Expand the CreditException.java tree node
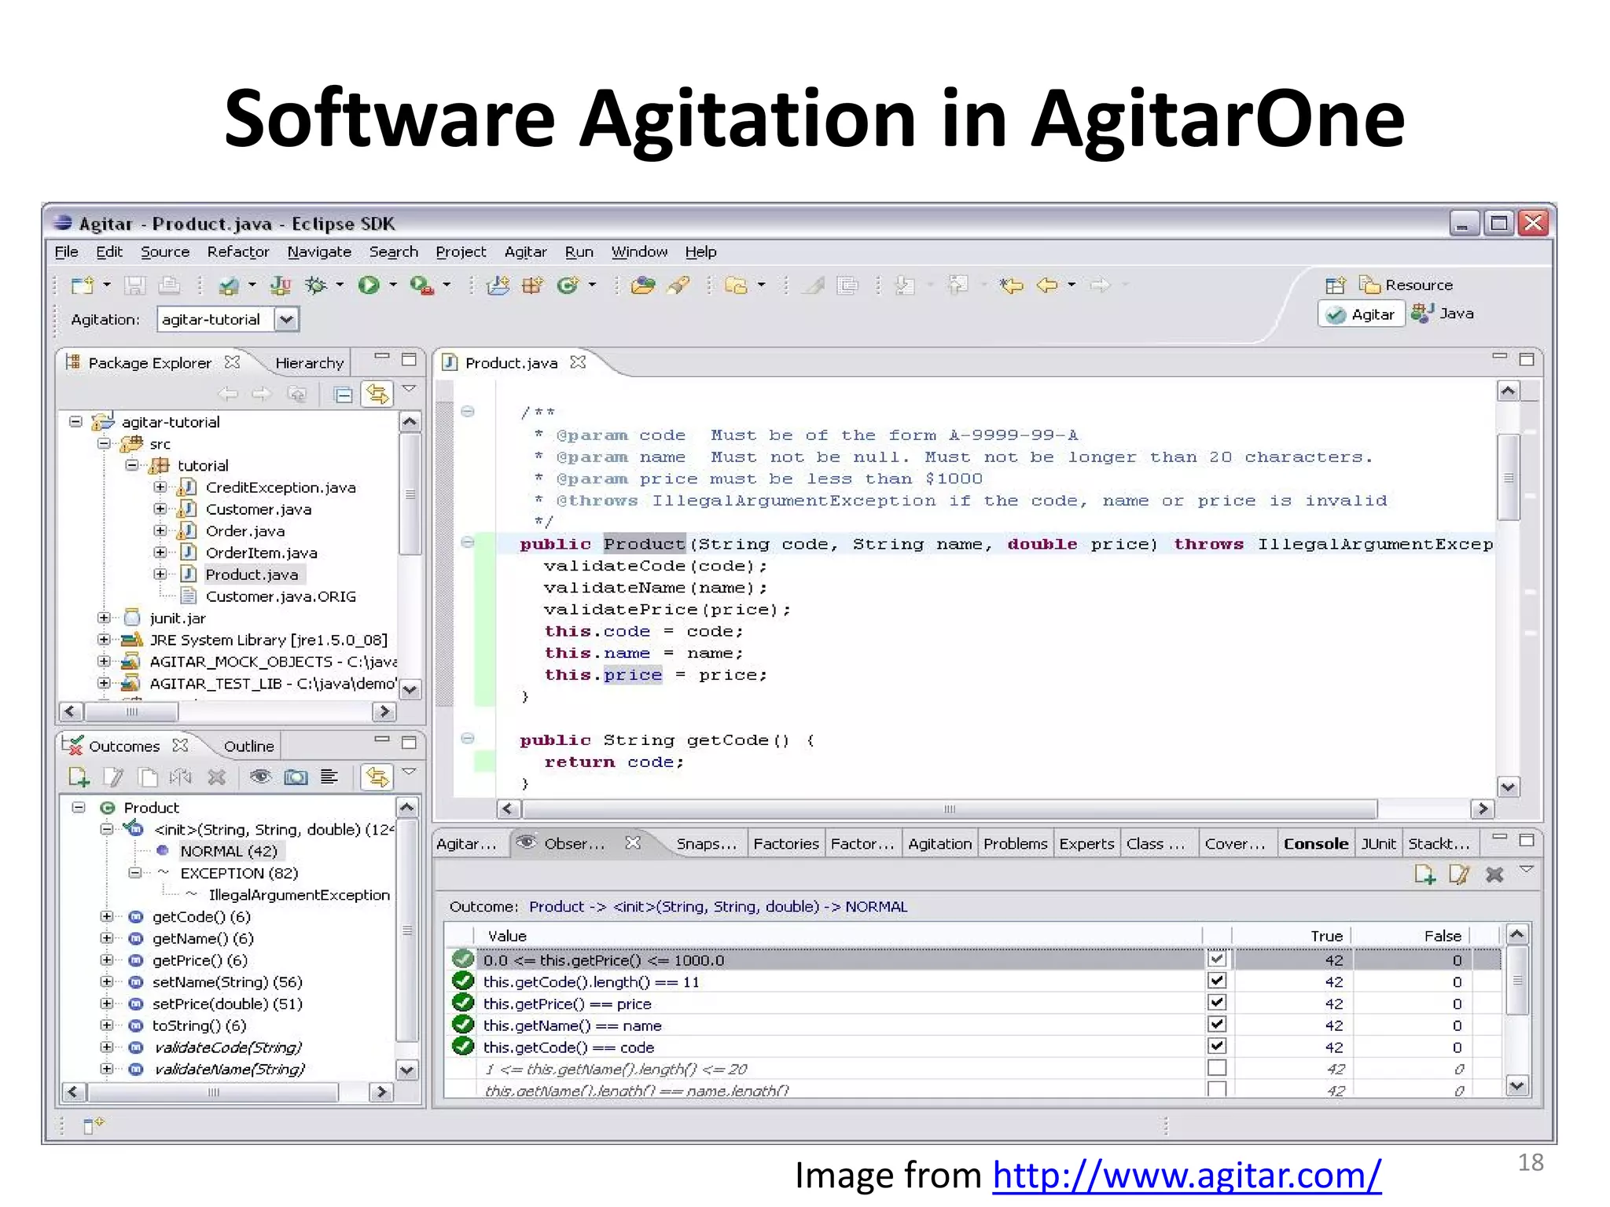 pyautogui.click(x=160, y=487)
